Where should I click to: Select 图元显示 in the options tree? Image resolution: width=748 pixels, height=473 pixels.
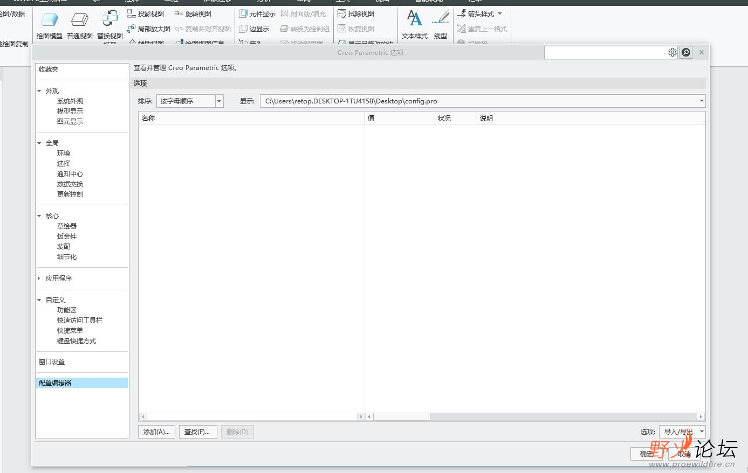70,122
